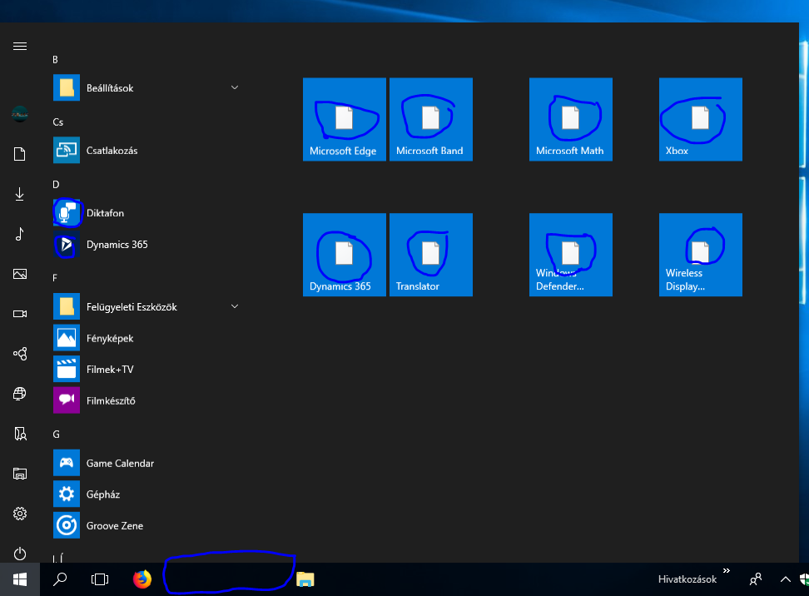The width and height of the screenshot is (809, 596).
Task: Click the user account avatar
Action: tap(20, 113)
